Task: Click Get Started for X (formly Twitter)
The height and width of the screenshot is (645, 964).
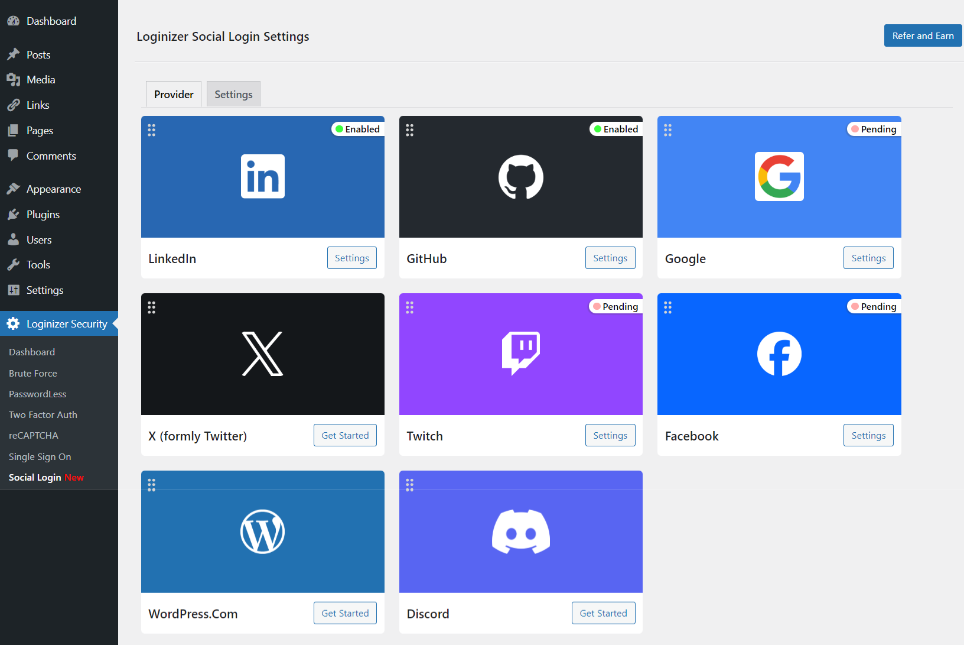Action: (345, 435)
